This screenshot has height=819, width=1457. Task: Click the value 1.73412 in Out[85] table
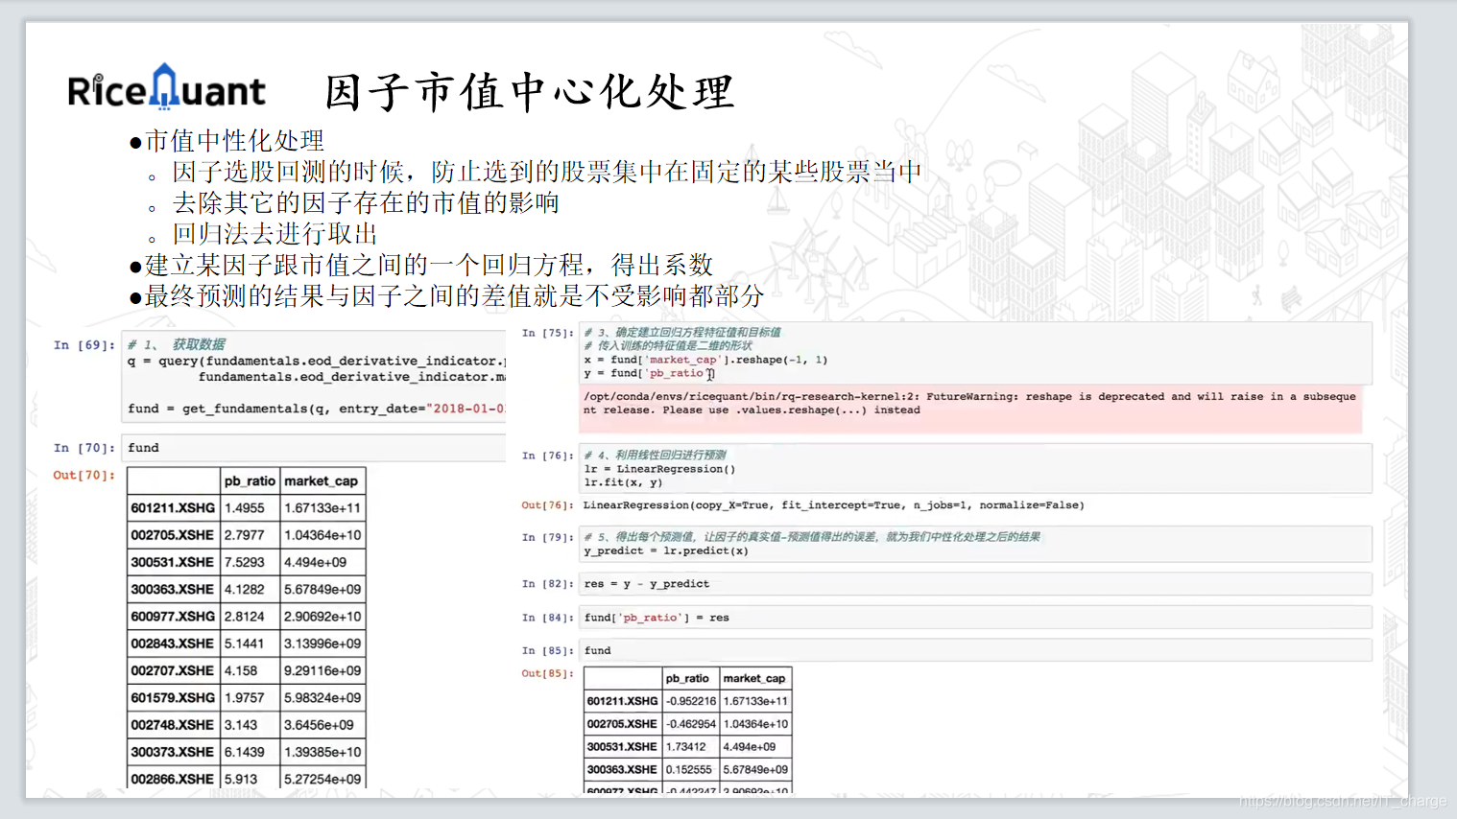(686, 746)
